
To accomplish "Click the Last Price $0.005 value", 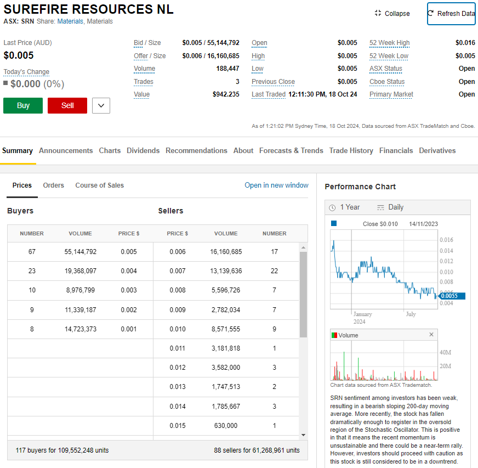I will (19, 55).
